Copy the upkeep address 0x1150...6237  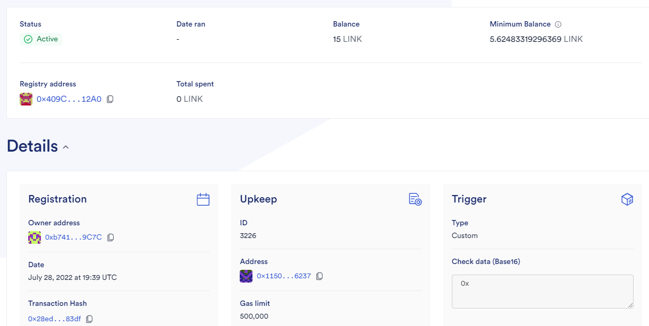(319, 276)
